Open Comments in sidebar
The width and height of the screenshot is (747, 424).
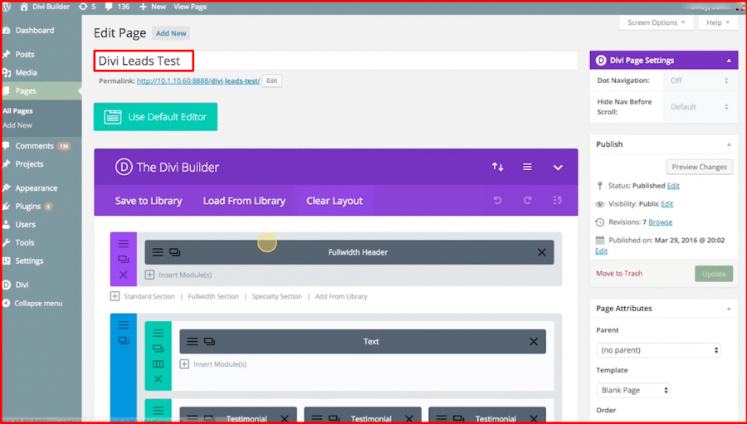click(x=34, y=146)
